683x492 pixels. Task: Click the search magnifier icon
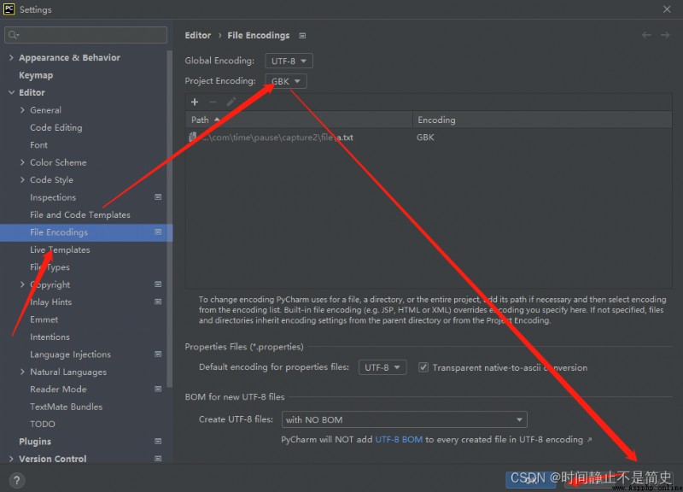click(x=14, y=35)
